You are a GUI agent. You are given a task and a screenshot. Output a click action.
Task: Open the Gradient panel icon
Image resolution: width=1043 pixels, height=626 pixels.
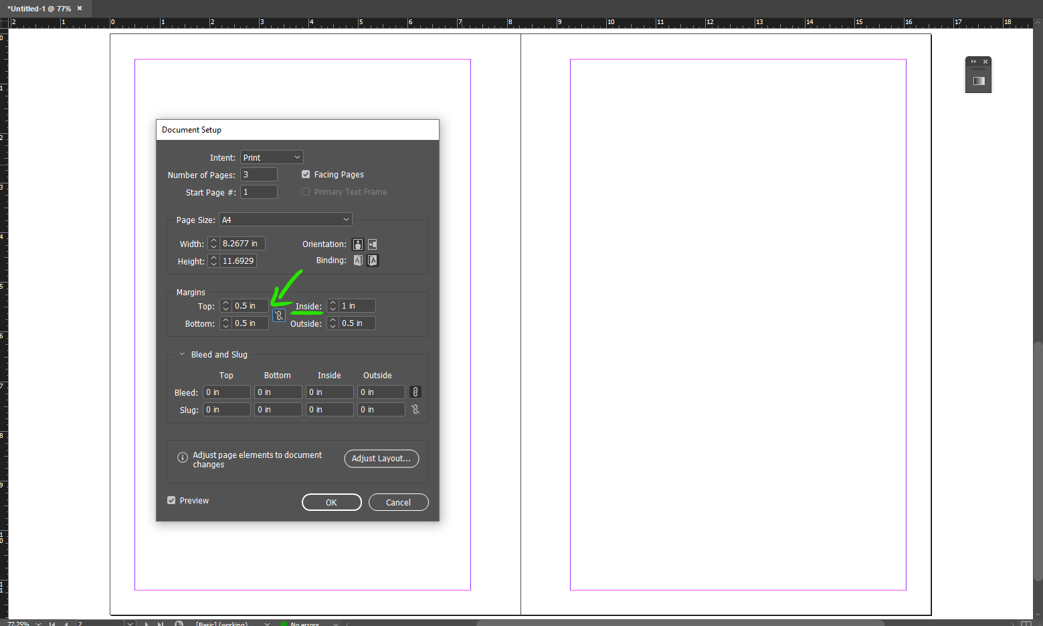[979, 81]
